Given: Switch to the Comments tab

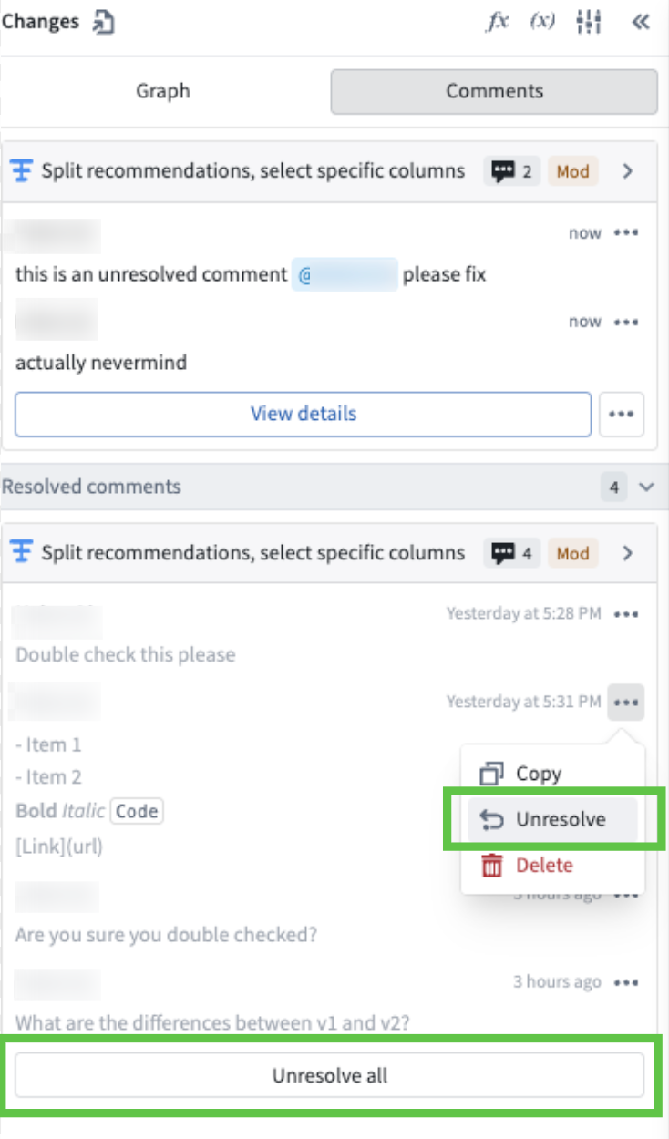Looking at the screenshot, I should coord(494,91).
